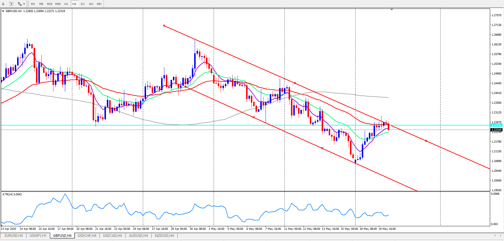Click the chart shift triangle marker
The width and height of the screenshot is (504, 241).
click(x=392, y=10)
